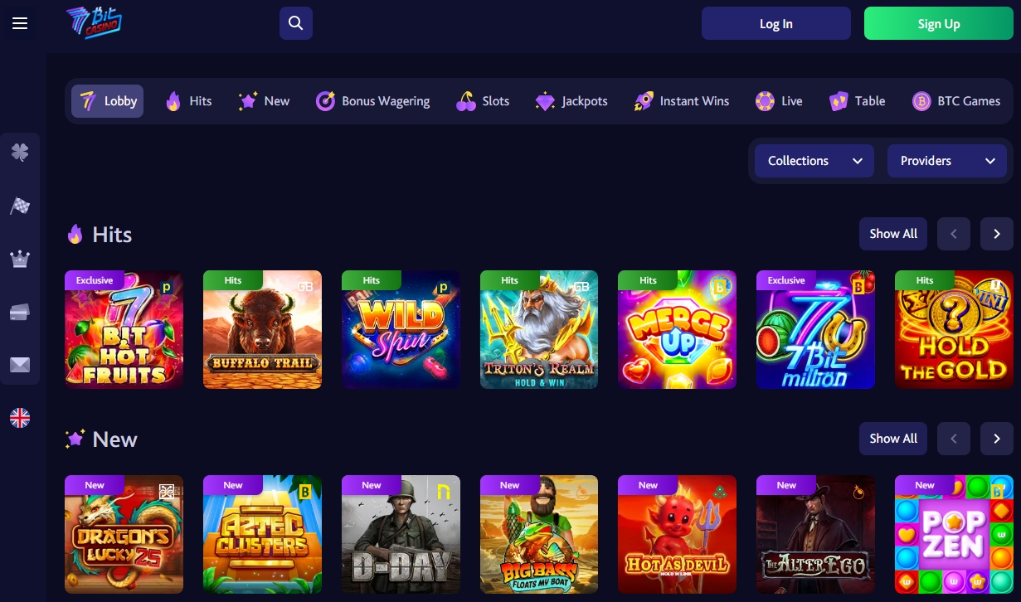Open the crown icon in the sidebar

20,259
